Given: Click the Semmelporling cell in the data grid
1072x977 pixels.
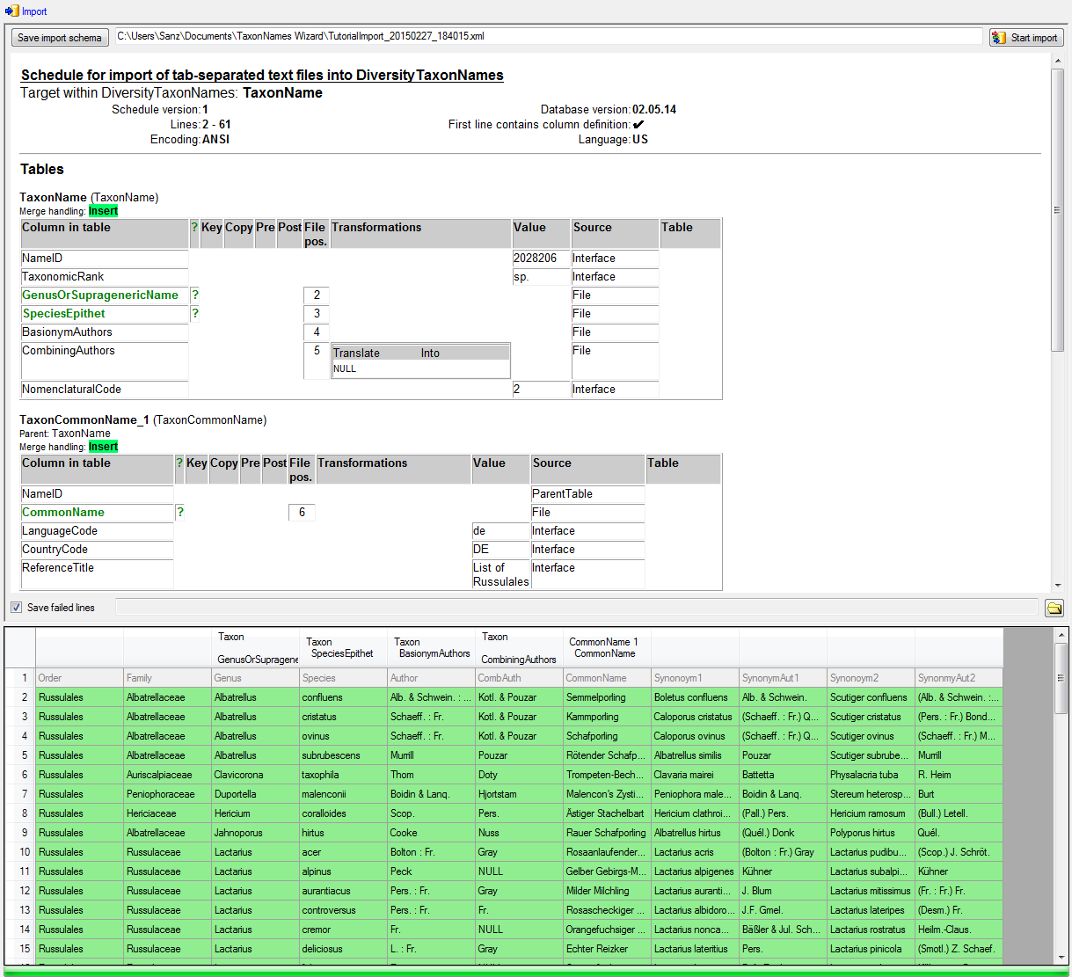Looking at the screenshot, I should tap(606, 697).
